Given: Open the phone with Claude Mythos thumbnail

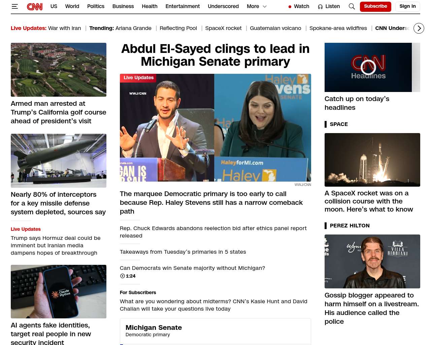Looking at the screenshot, I should [59, 291].
